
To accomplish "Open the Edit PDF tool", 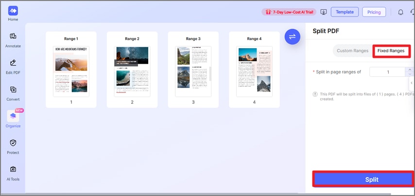I will coord(13,67).
